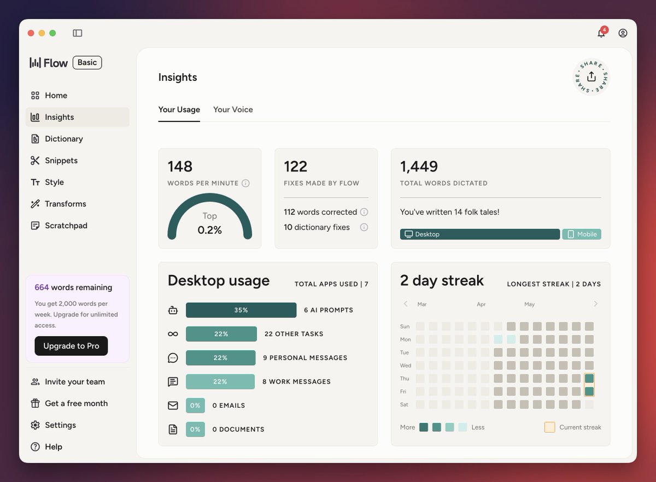Click '2 day streak' heading

[442, 281]
